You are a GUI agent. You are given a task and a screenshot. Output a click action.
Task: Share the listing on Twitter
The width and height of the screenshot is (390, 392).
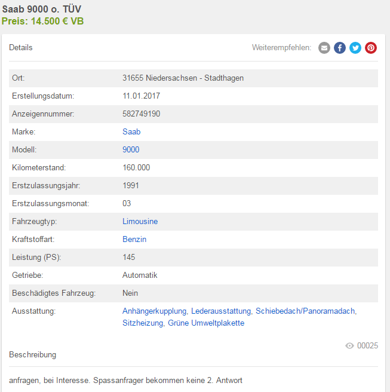[355, 48]
